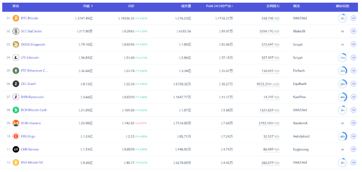This screenshot has width=362, height=172.
Task: Click the 全网算力 column header
Action: click(x=273, y=6)
